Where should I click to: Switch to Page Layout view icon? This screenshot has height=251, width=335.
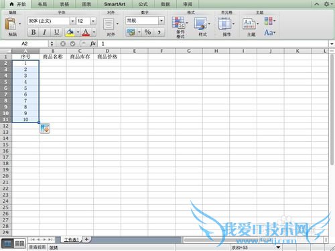point(19,244)
